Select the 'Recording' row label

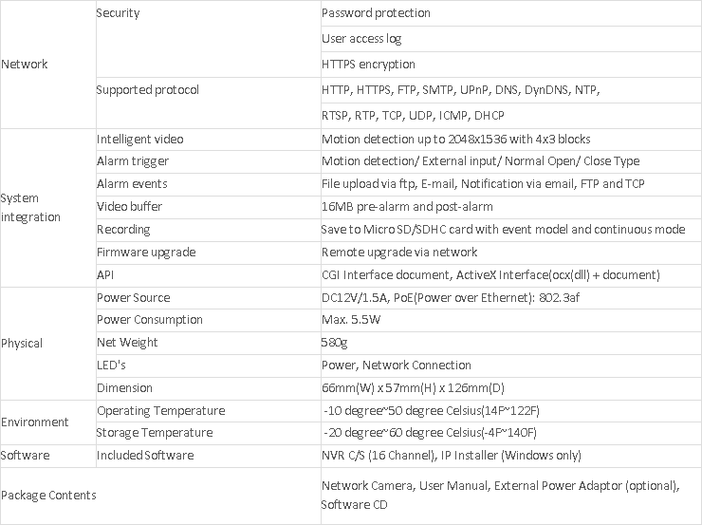pyautogui.click(x=123, y=230)
